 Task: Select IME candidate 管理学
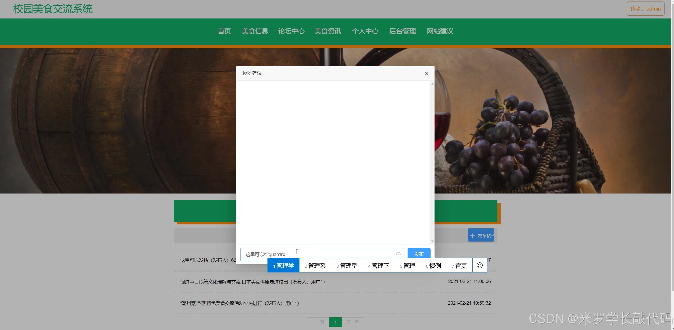tap(283, 266)
